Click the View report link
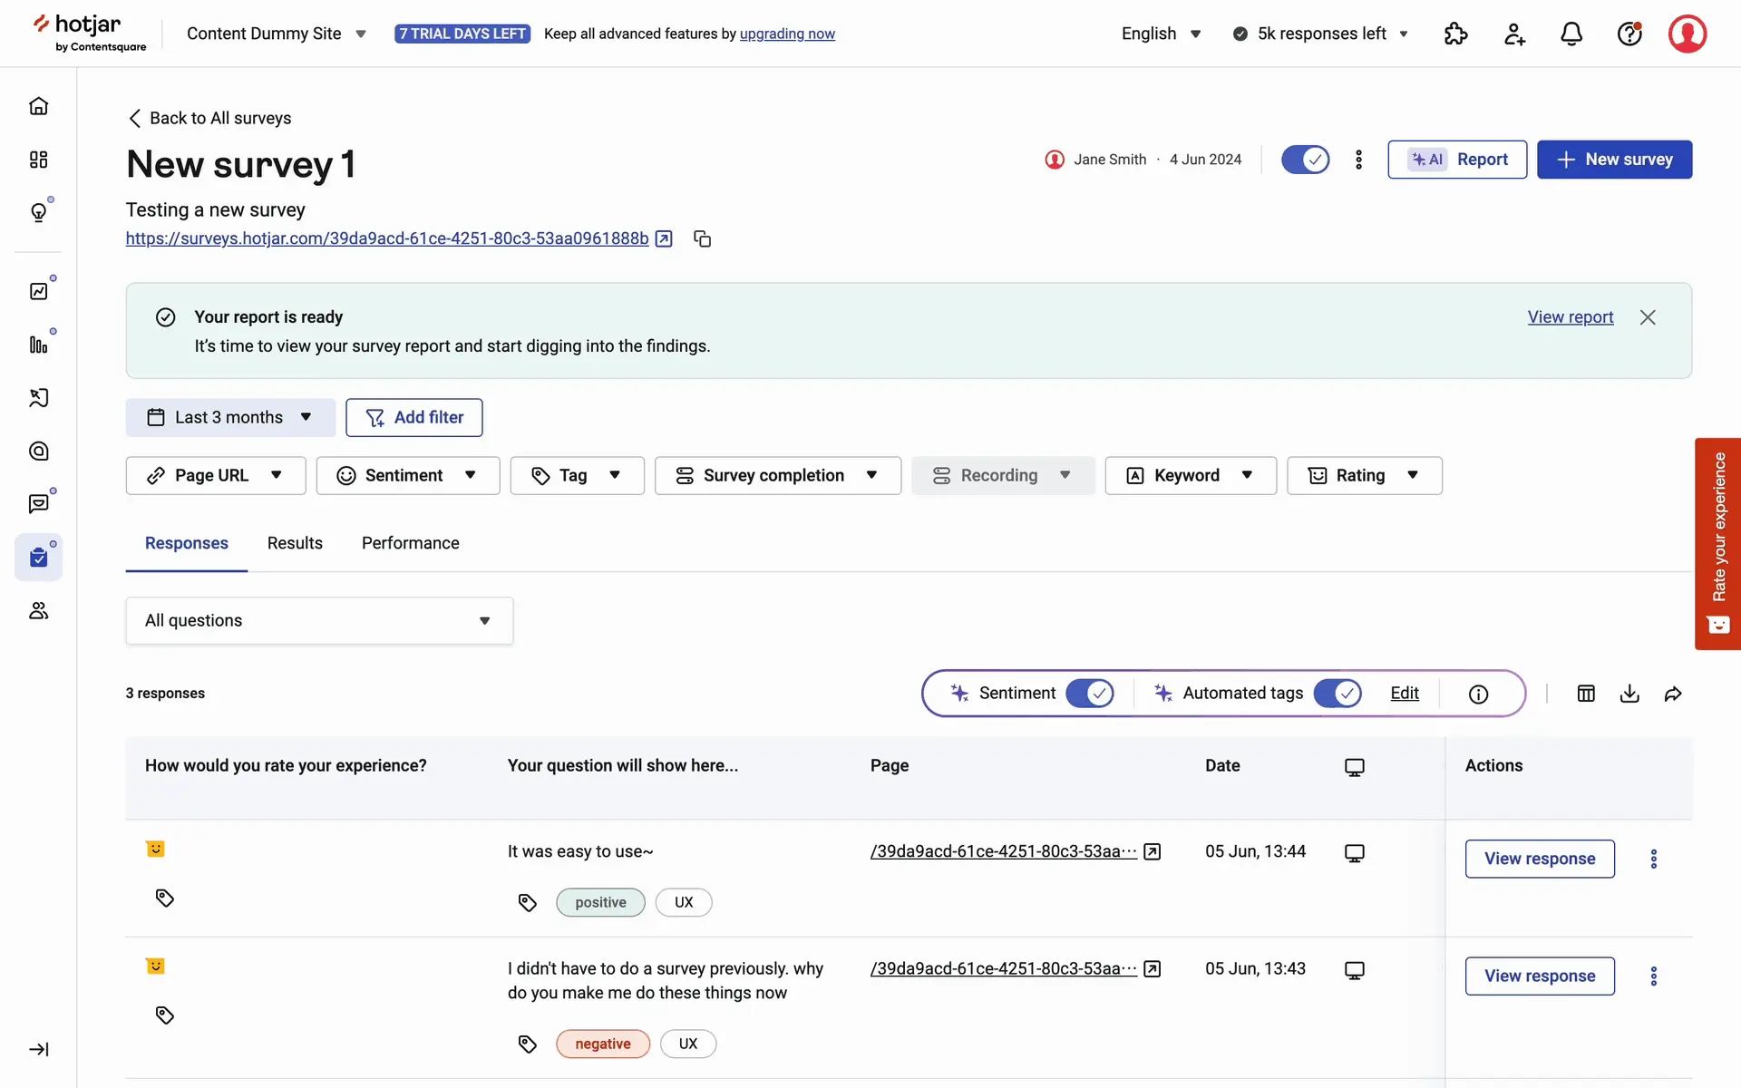 tap(1570, 317)
